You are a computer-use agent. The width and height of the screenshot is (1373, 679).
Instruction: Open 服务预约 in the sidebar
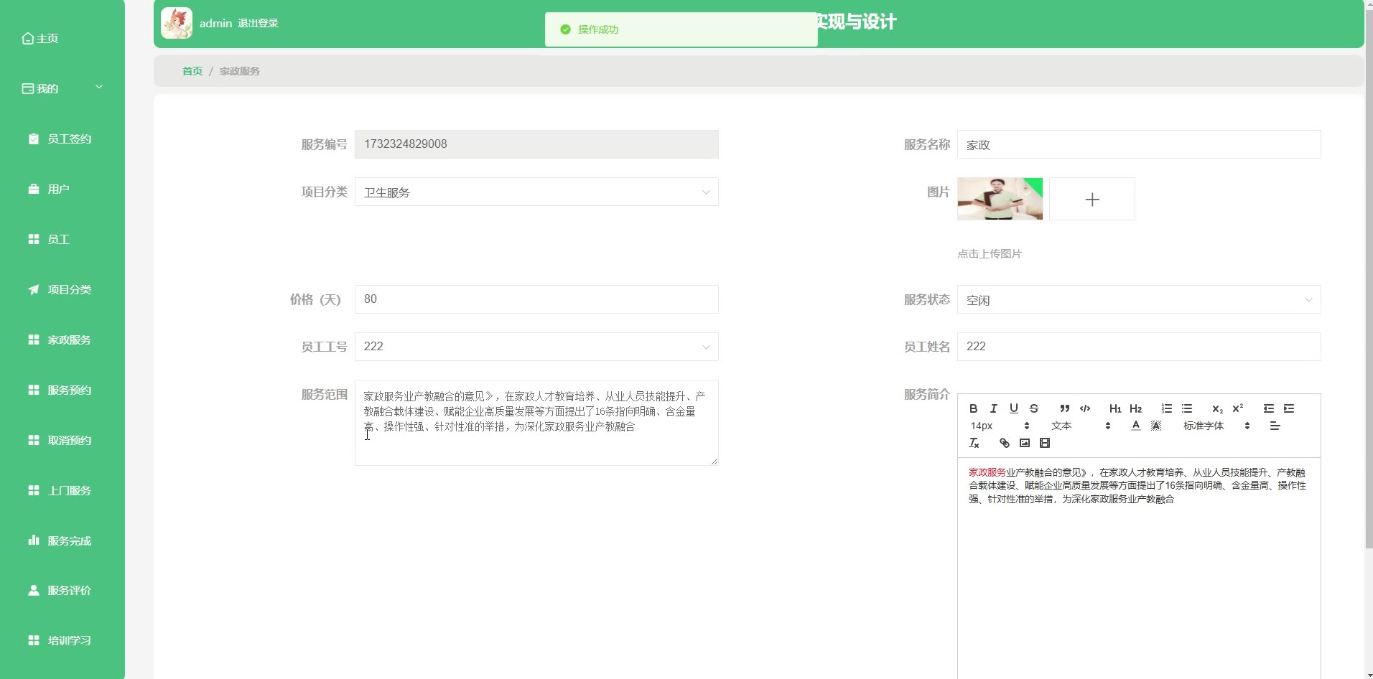(x=69, y=390)
